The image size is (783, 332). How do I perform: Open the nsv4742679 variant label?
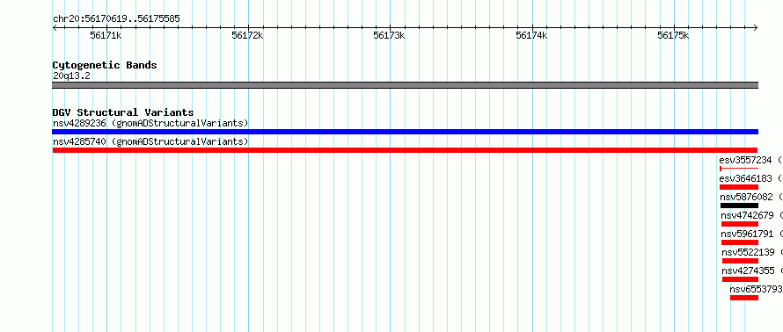751,215
